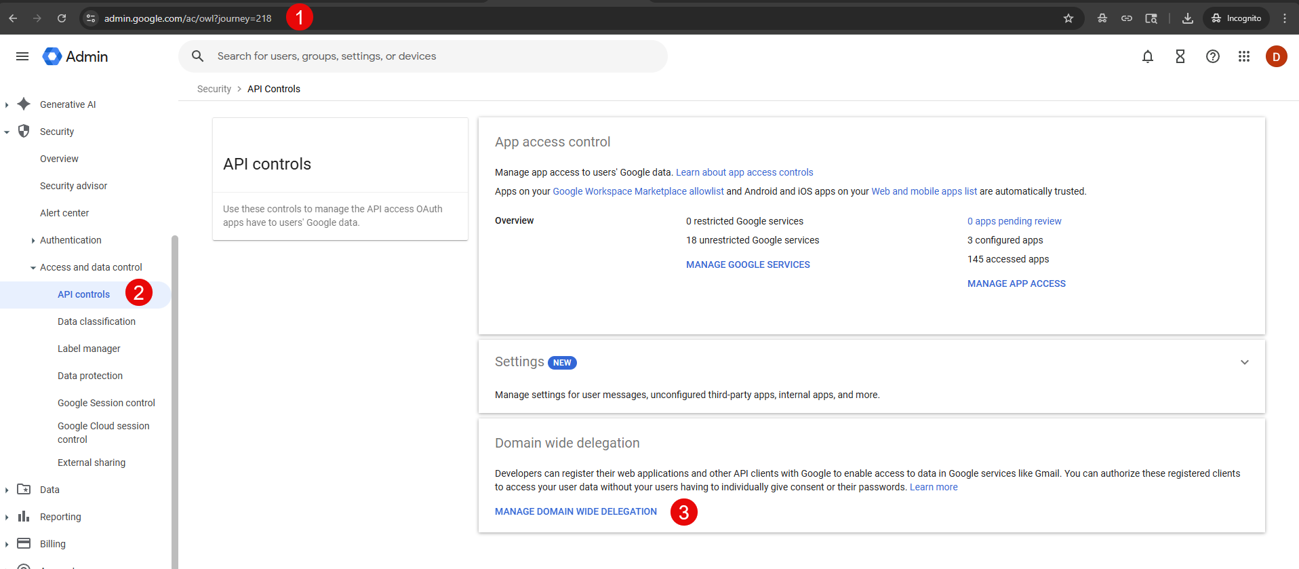
Task: Open Learn more link in delegation card
Action: [934, 487]
